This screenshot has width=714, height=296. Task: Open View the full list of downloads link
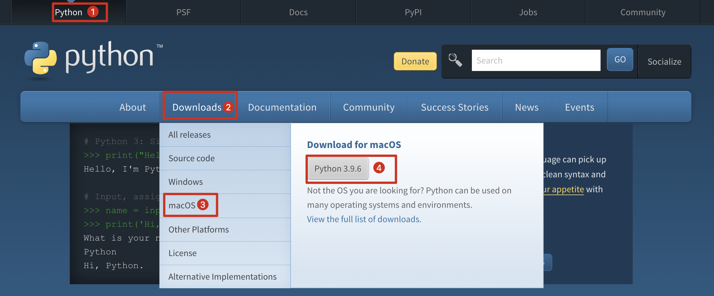(364, 219)
